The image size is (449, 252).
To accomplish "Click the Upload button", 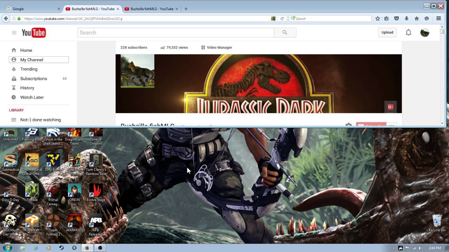I will [387, 32].
